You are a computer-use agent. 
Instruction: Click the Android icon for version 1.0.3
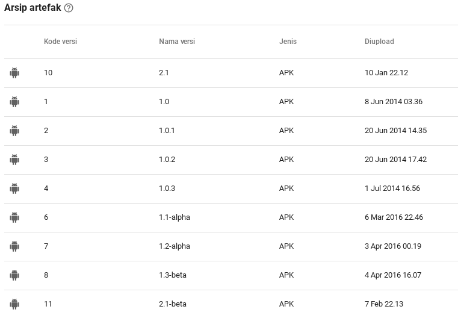[x=14, y=189]
